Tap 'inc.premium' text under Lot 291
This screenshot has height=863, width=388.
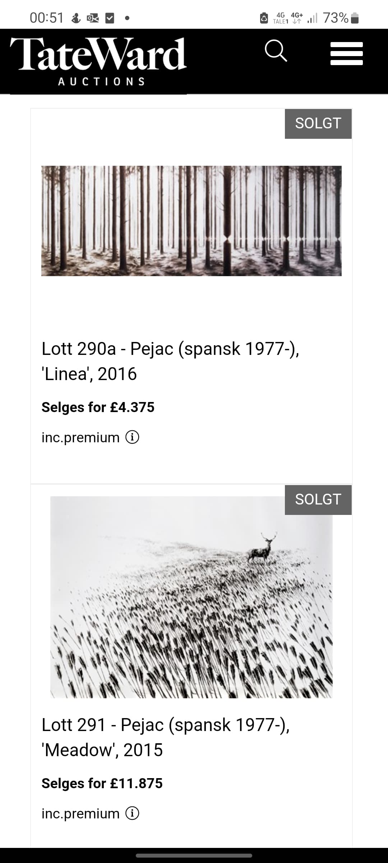pyautogui.click(x=80, y=814)
